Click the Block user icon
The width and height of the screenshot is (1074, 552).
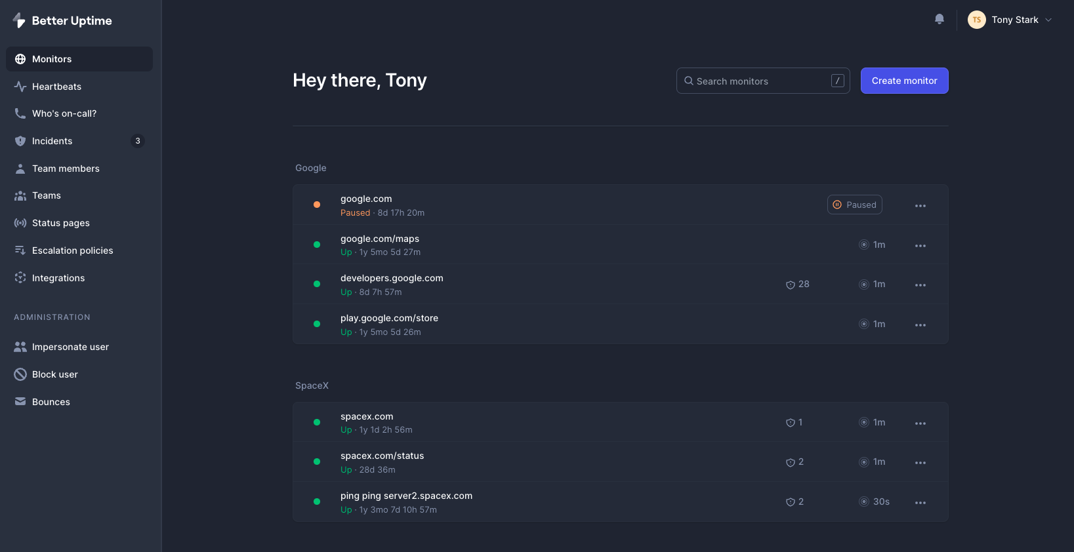20,374
